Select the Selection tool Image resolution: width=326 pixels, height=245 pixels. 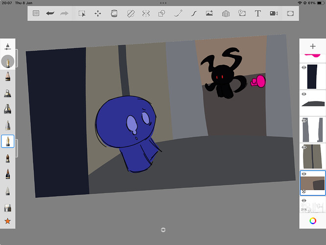82,13
